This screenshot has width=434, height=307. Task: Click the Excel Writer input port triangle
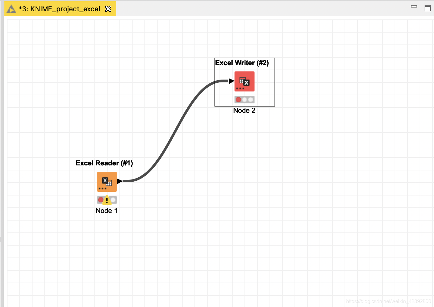point(231,81)
